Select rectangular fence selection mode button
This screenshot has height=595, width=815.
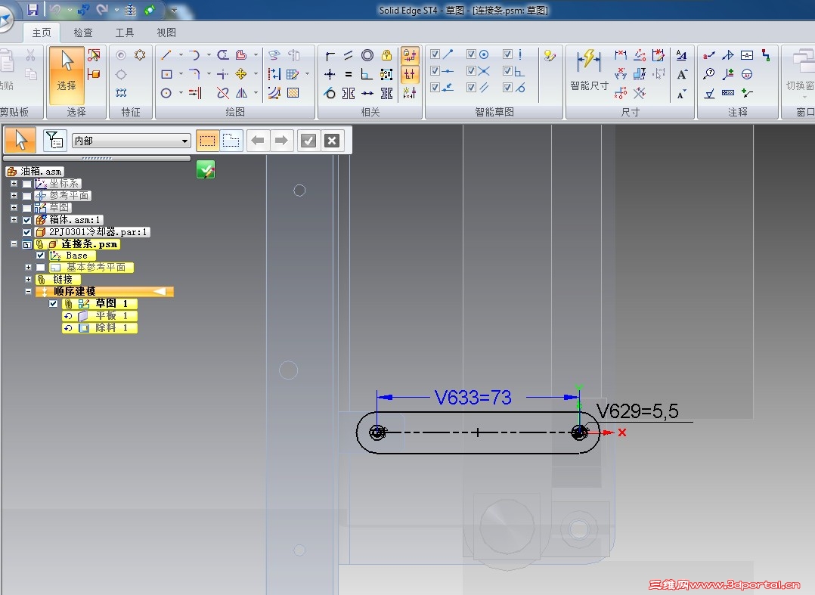coord(207,141)
